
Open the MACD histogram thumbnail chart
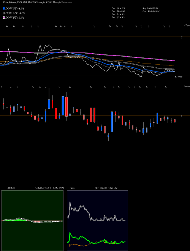(x=32, y=221)
